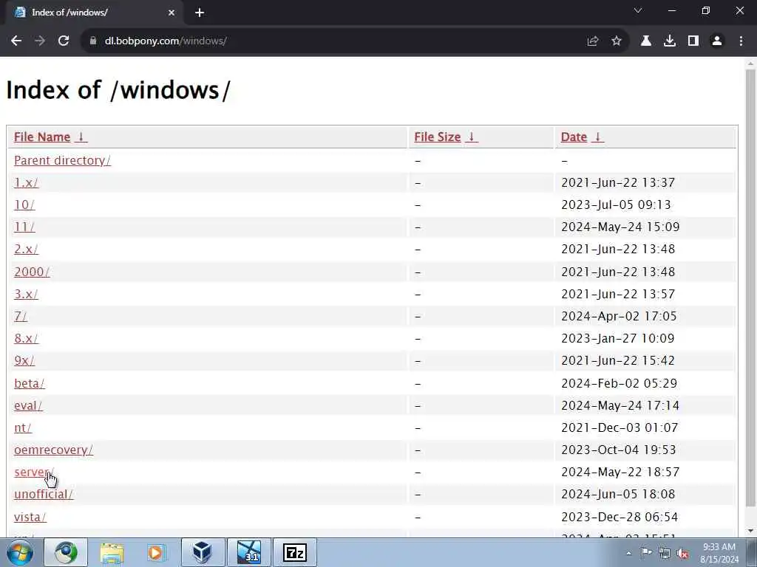Open the 1.x/ folder
The image size is (757, 567).
tap(26, 183)
